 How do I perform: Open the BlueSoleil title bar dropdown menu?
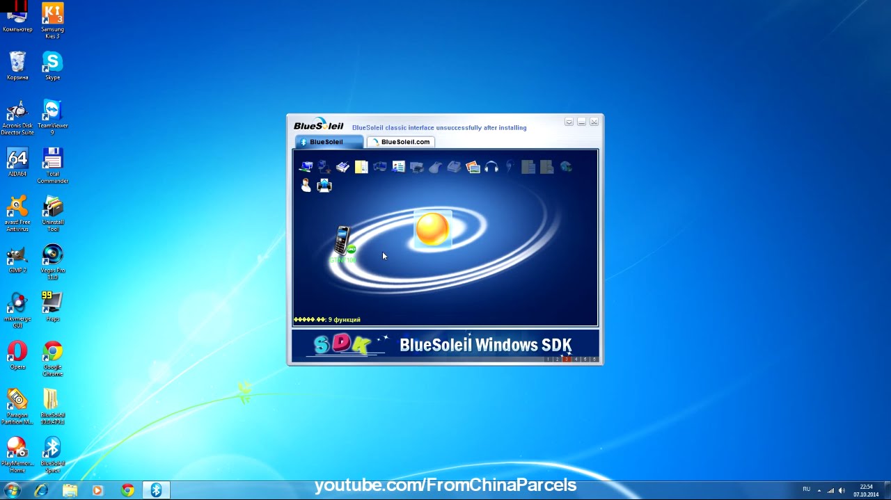tap(569, 122)
